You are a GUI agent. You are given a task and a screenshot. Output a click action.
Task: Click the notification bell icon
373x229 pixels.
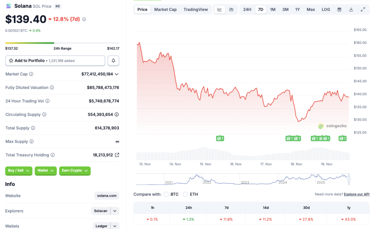point(113,60)
